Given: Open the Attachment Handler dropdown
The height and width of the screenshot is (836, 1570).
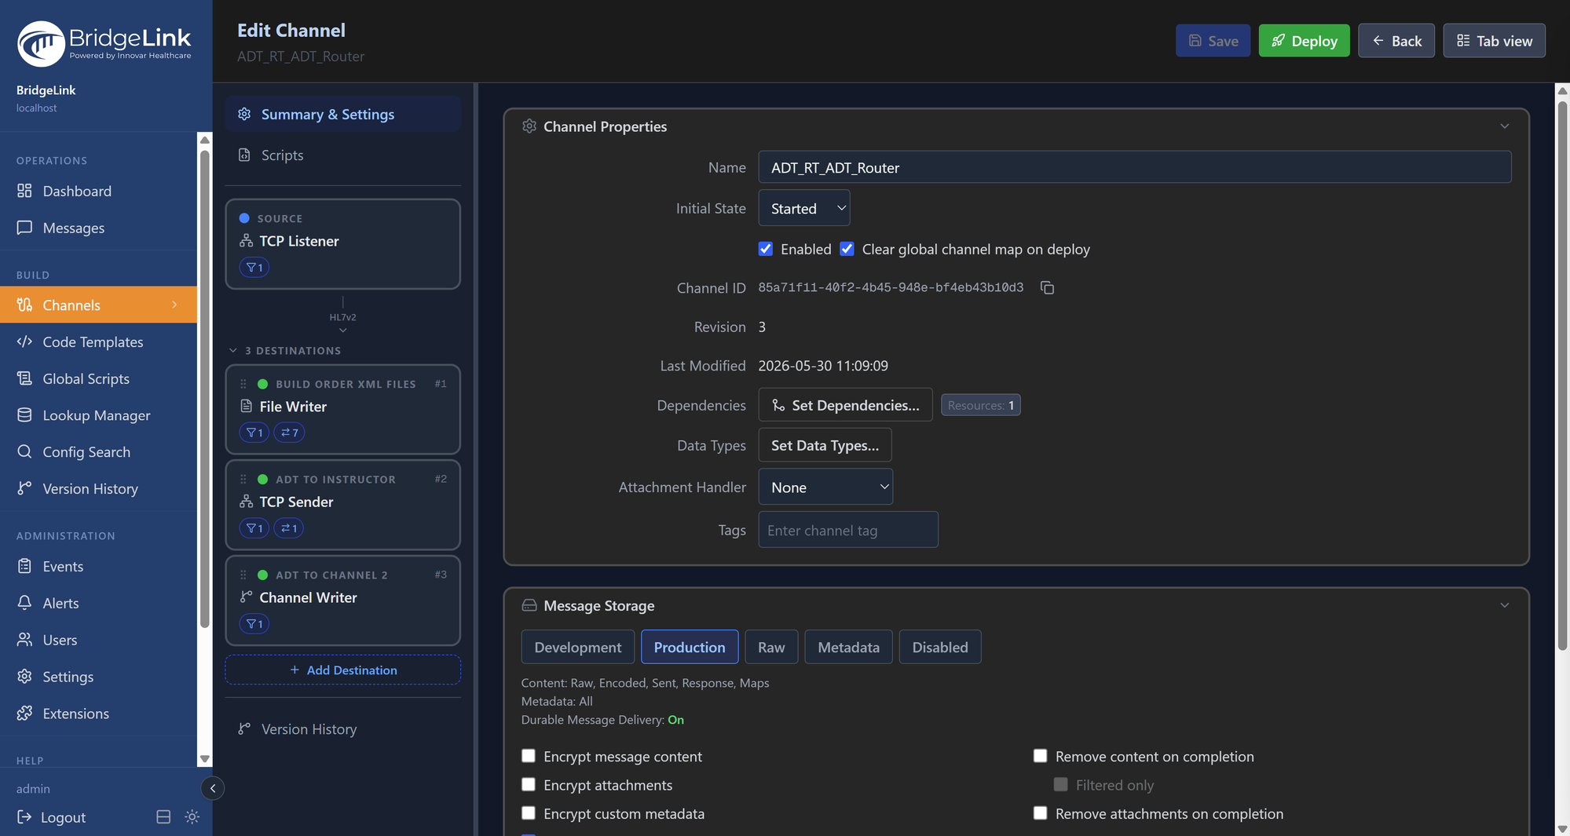Looking at the screenshot, I should point(825,487).
